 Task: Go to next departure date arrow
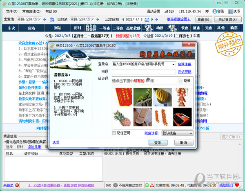[152, 19]
